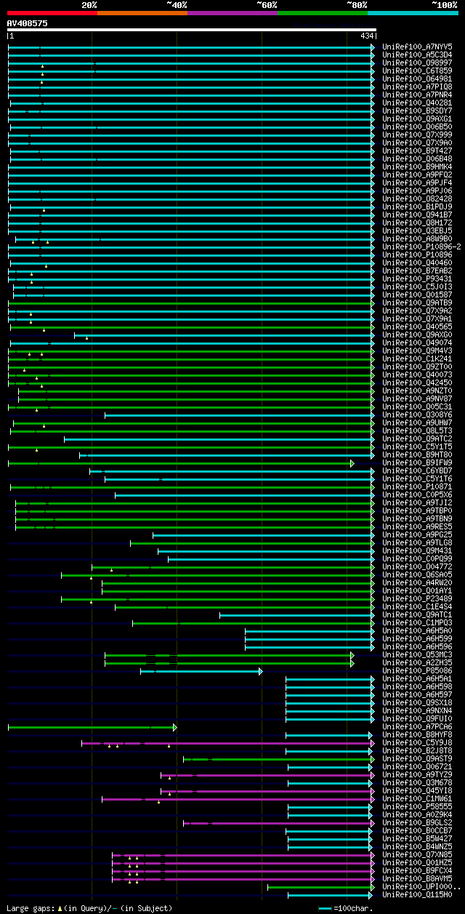Open hit UniRef100_Q8L5T3
The height and width of the screenshot is (914, 465).
click(x=416, y=430)
